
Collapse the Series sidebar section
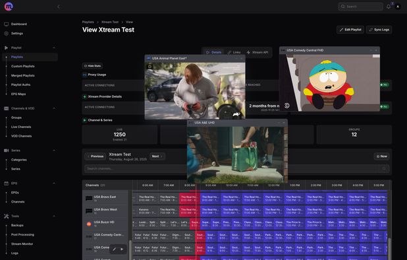[x=54, y=150]
